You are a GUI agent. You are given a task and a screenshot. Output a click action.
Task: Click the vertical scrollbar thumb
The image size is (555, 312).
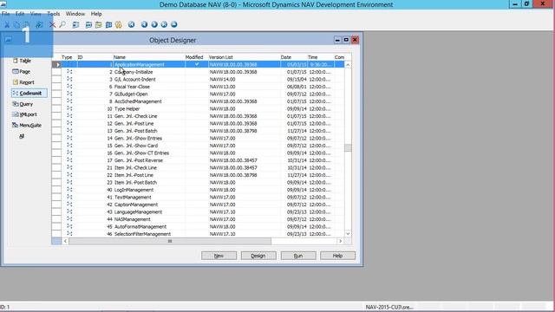[x=348, y=147]
